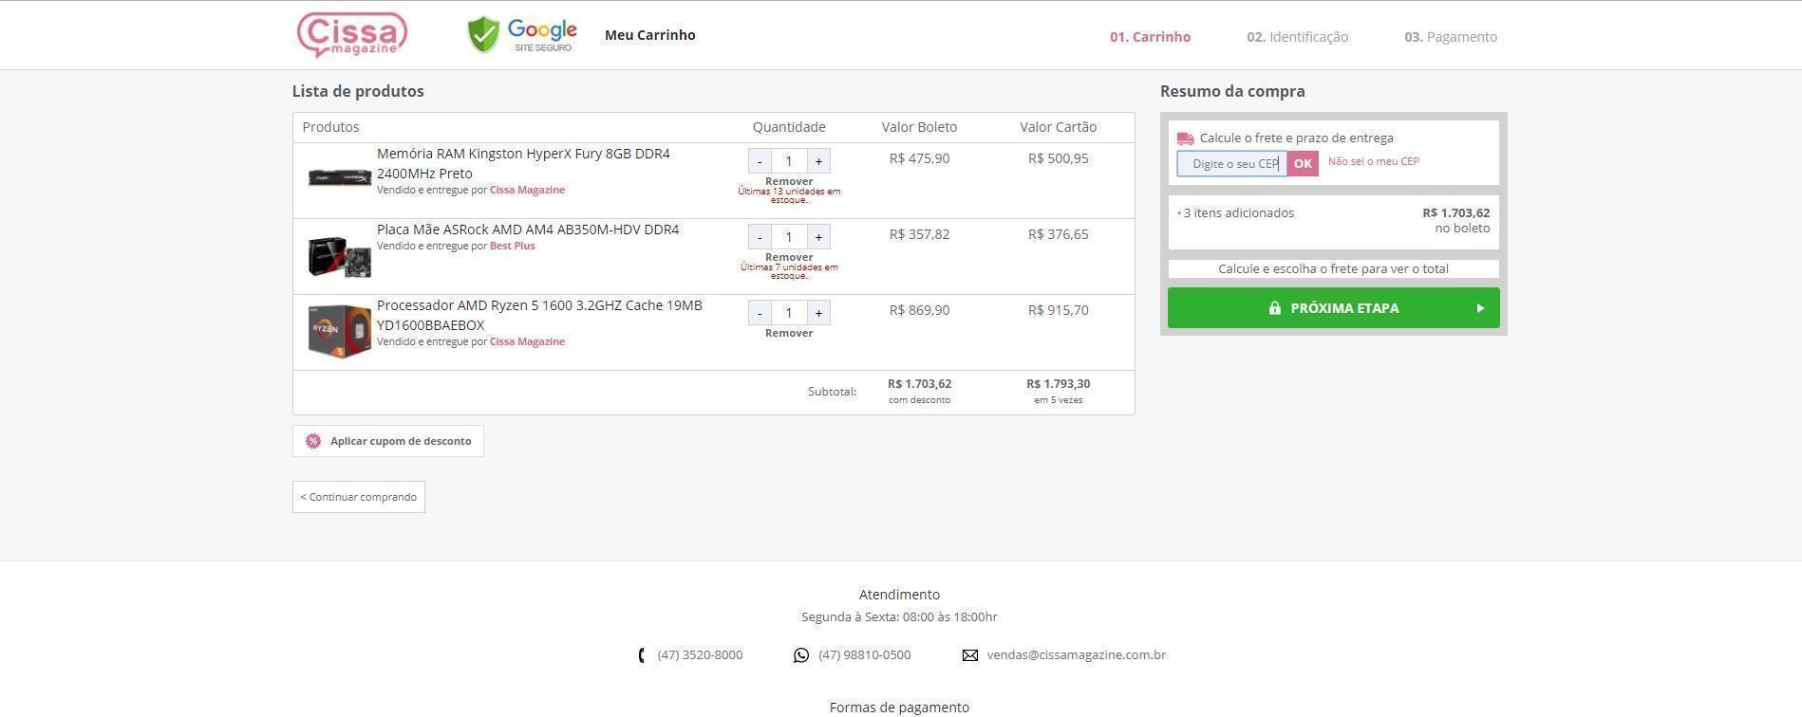Screen dimensions: 1802x717
Task: Click the 'Meu Carrinho' page title
Action: pos(650,35)
